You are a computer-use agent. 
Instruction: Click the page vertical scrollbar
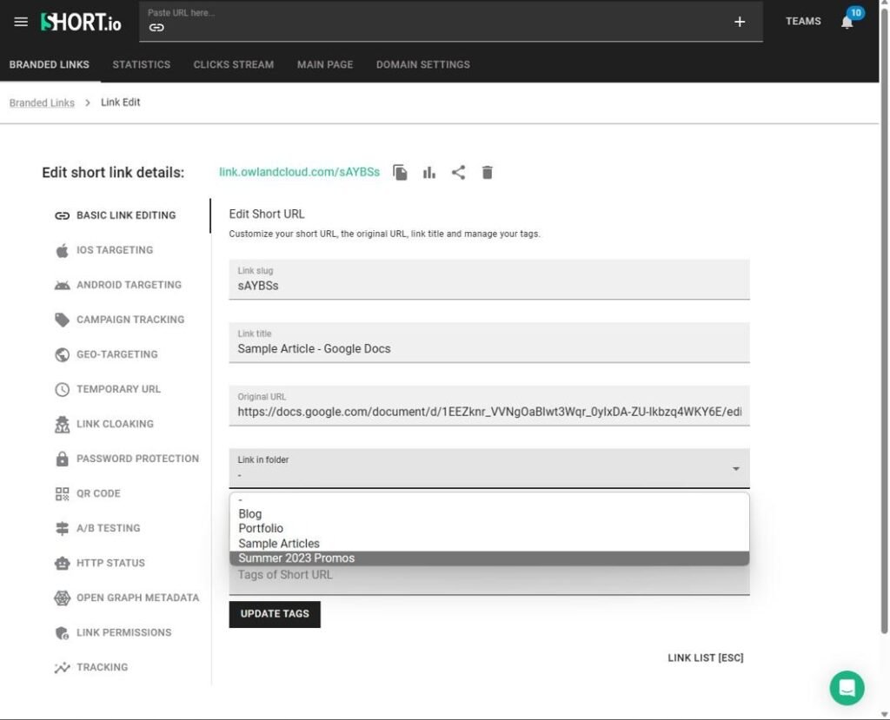884,318
